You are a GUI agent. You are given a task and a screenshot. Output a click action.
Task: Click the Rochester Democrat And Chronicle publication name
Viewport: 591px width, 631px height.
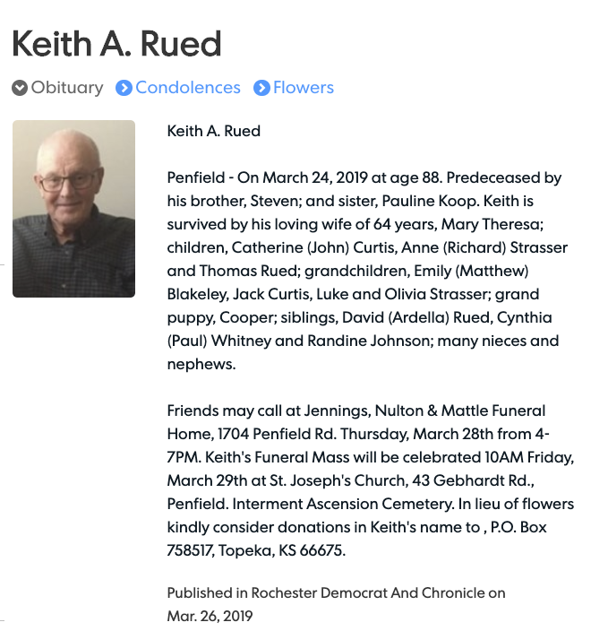tap(368, 592)
